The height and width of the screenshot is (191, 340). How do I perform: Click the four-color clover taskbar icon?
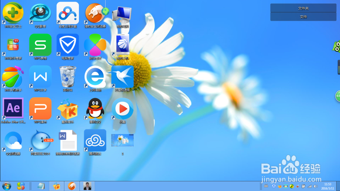coord(21,186)
